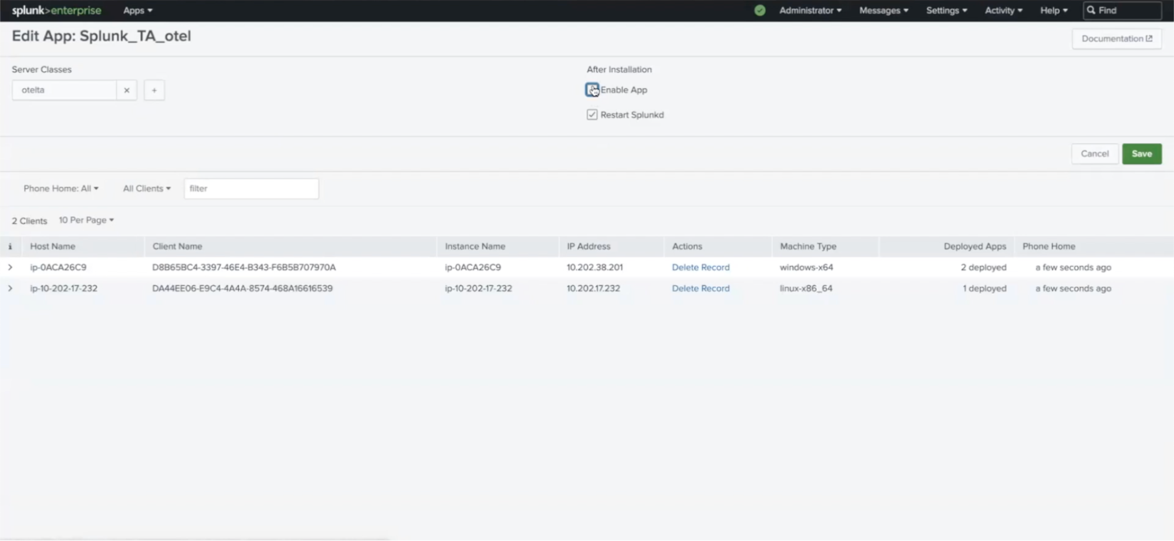Open the Settings menu
Viewport: 1174px width, 541px height.
(x=946, y=11)
